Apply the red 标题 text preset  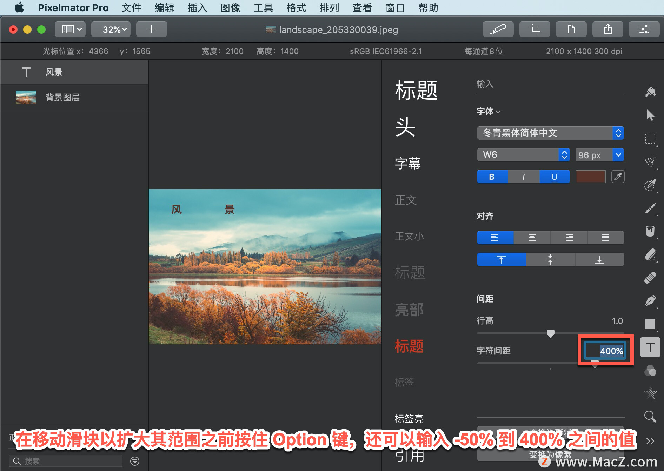pyautogui.click(x=409, y=346)
